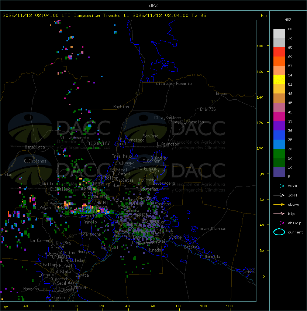Click the 'eb+bip' legend label
The width and height of the screenshot is (307, 311).
[x=294, y=223]
